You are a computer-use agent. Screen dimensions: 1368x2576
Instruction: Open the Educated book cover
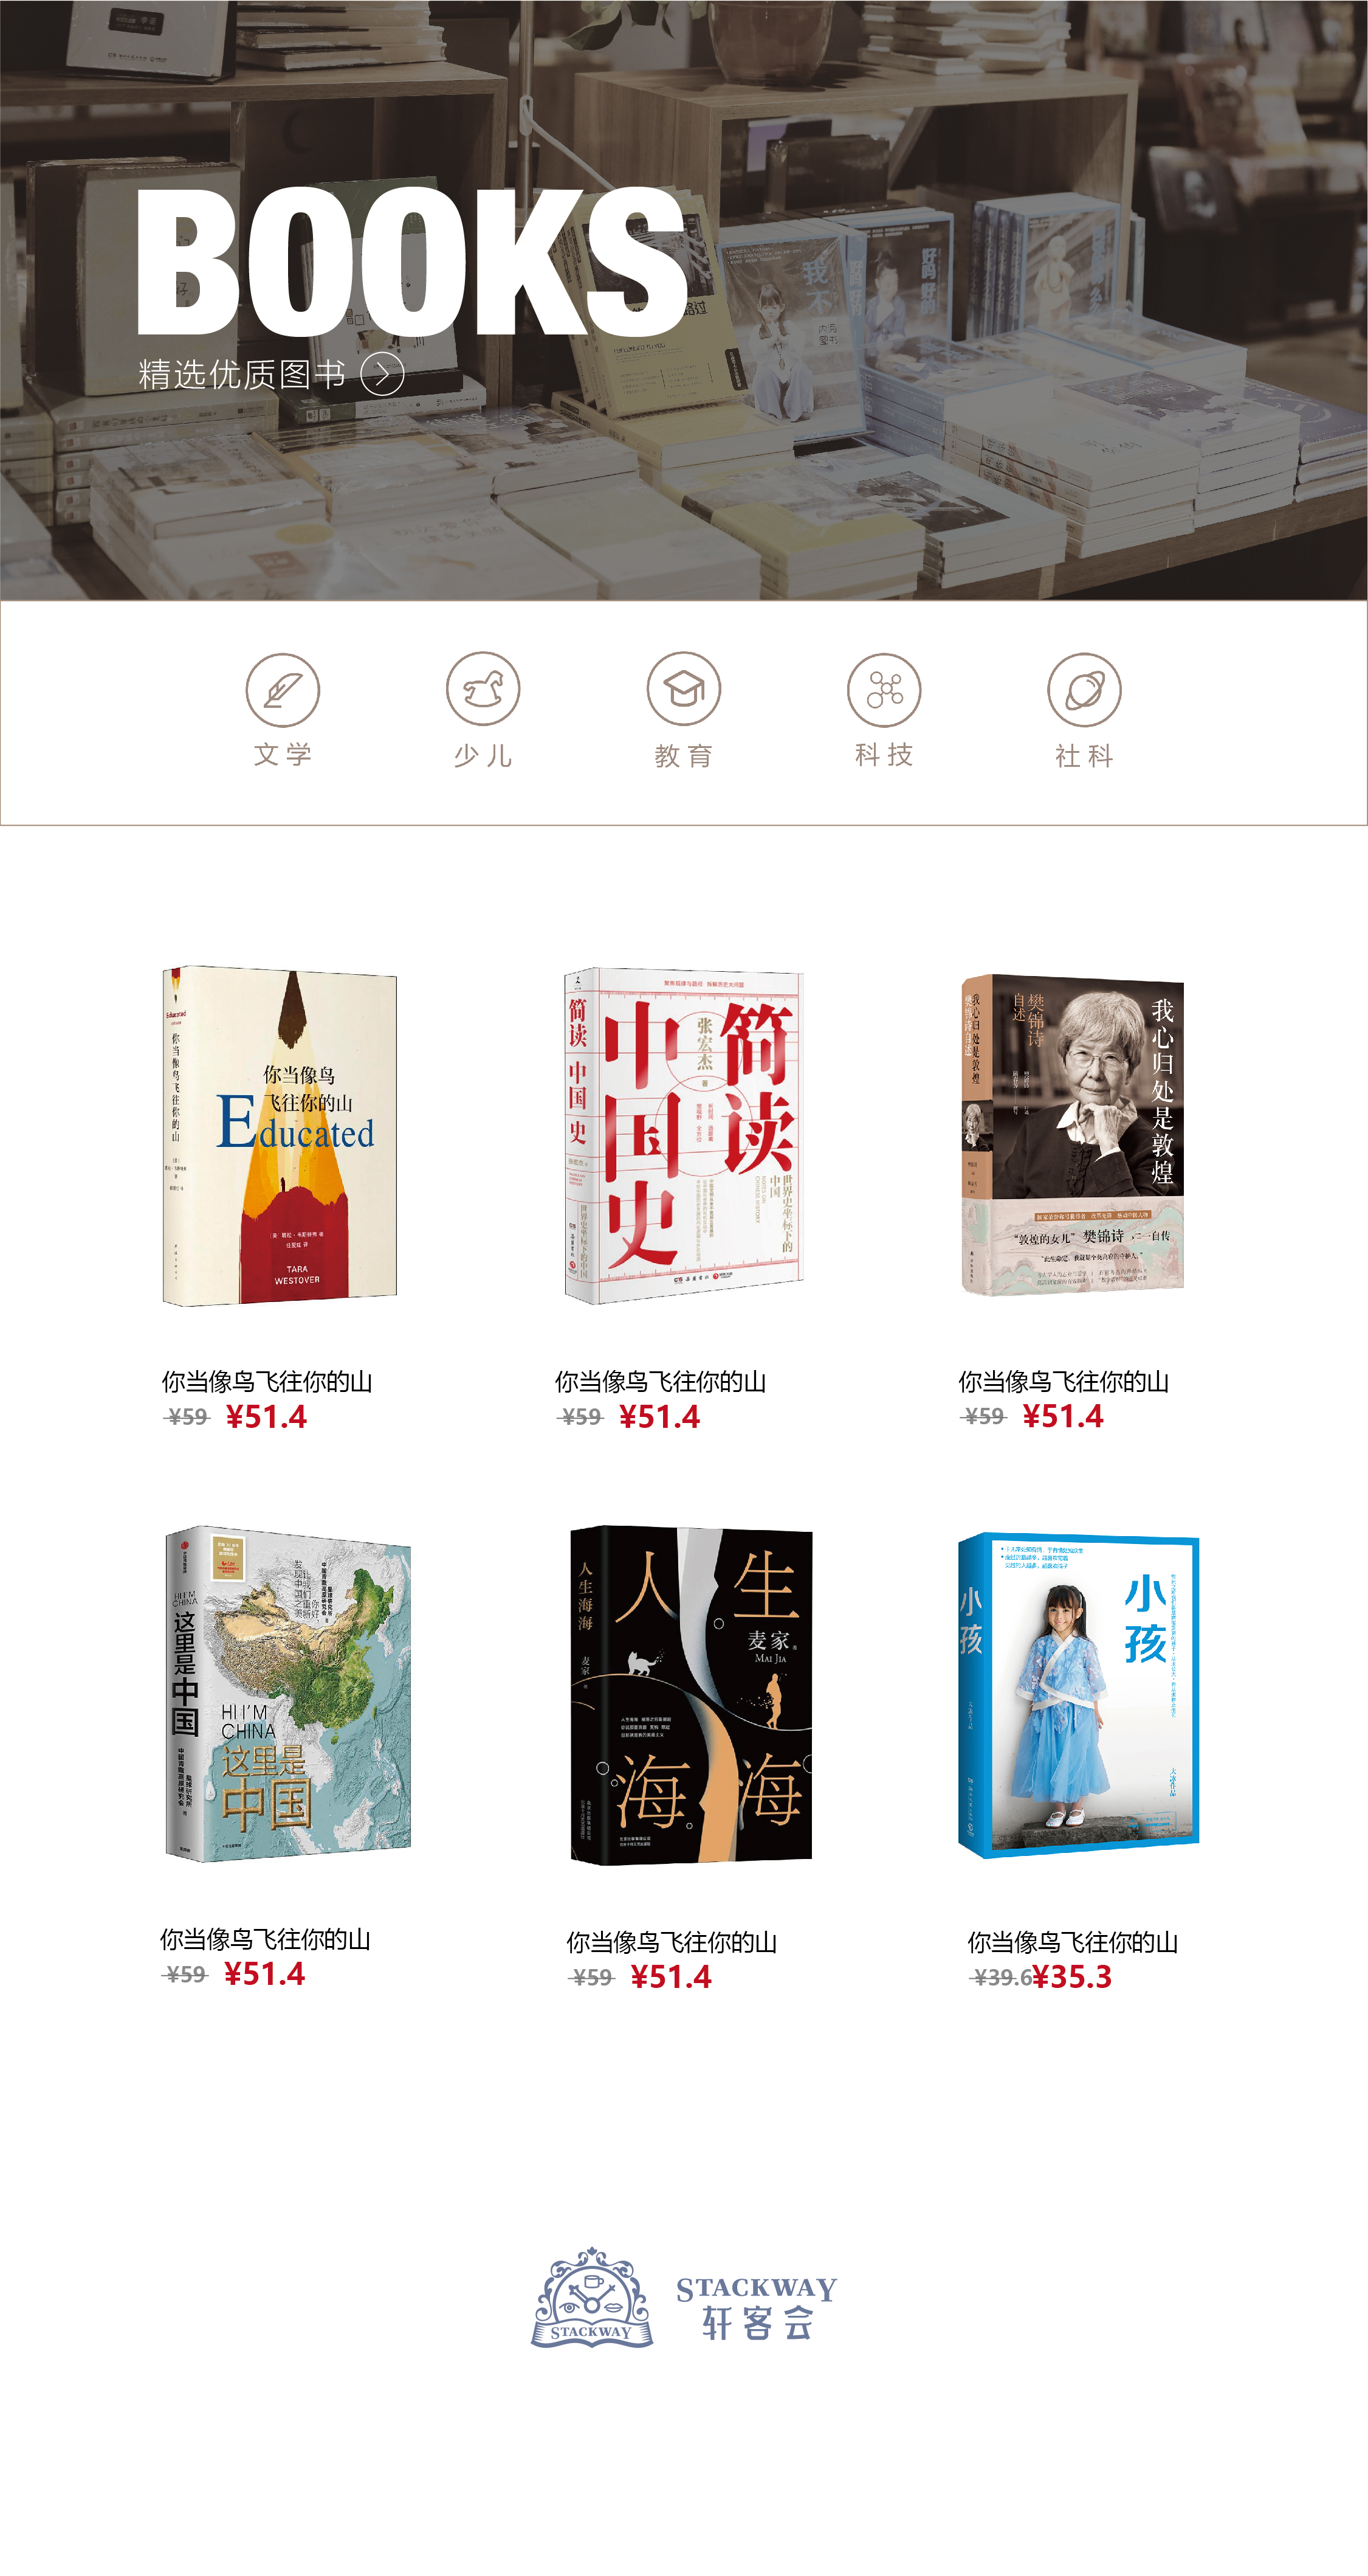point(280,1136)
